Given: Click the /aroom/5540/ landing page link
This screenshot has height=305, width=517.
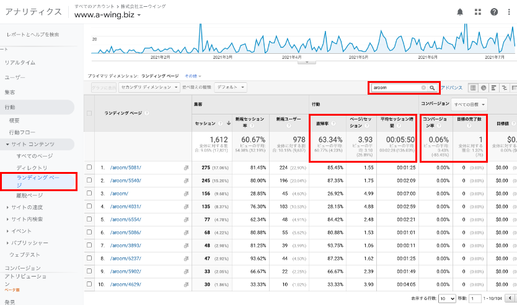Looking at the screenshot, I should [x=126, y=181].
